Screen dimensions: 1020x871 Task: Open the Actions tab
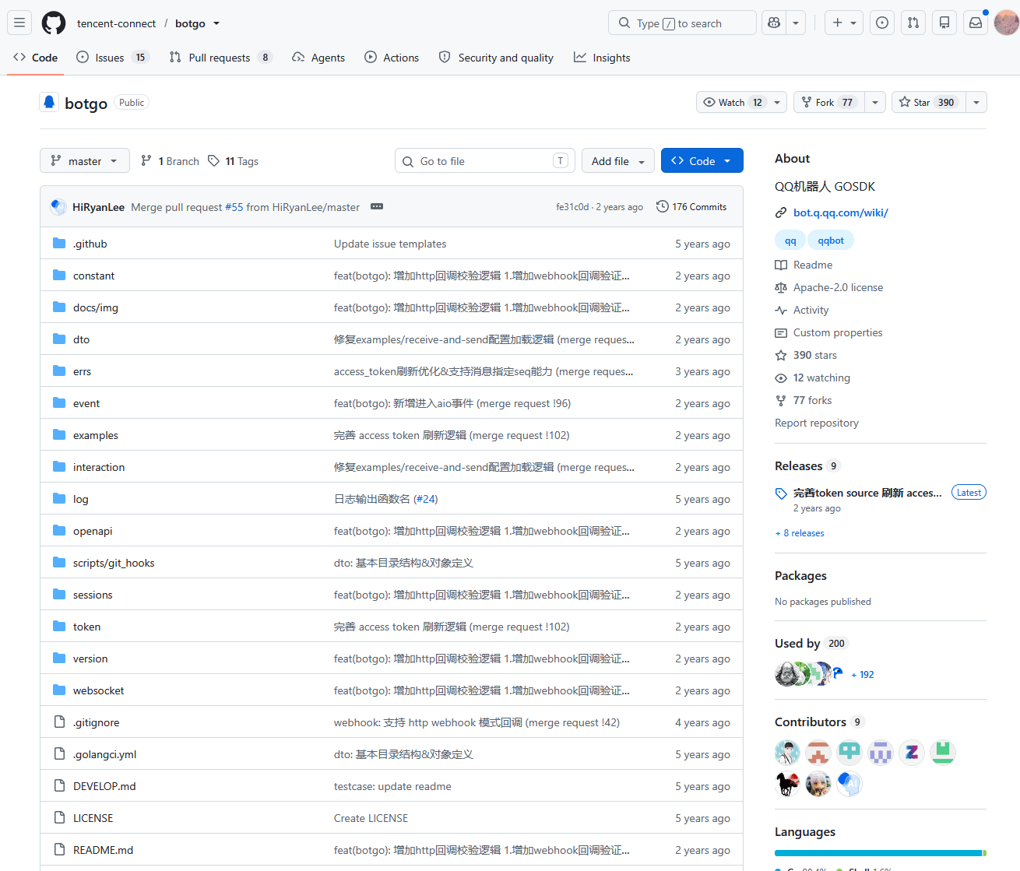[x=392, y=58]
